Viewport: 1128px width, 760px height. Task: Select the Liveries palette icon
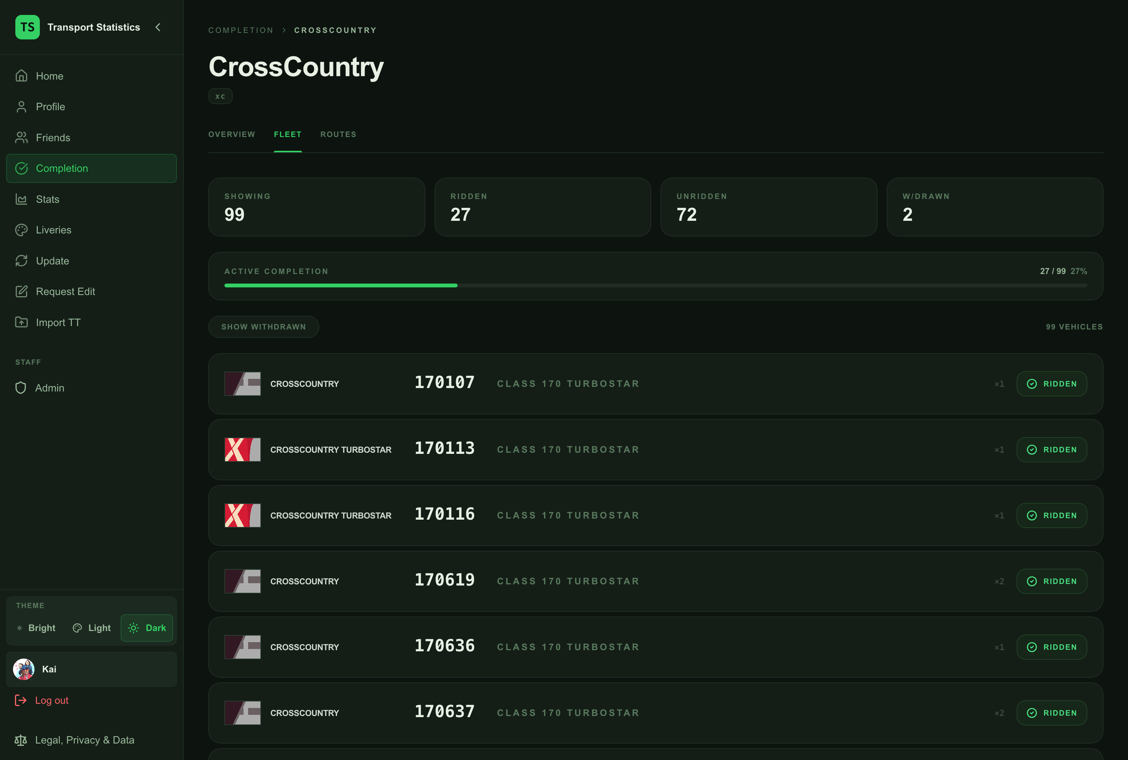tap(21, 230)
